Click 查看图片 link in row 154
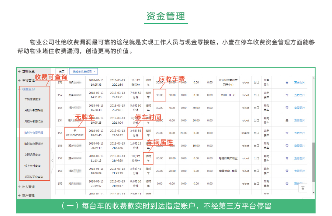This screenshot has width=332, height=216. [300, 120]
